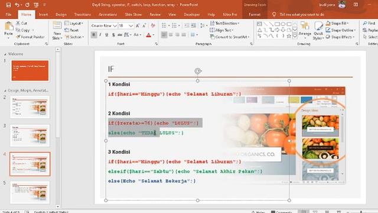Open Shape Effects options
378x213 pixels.
[x=340, y=37]
